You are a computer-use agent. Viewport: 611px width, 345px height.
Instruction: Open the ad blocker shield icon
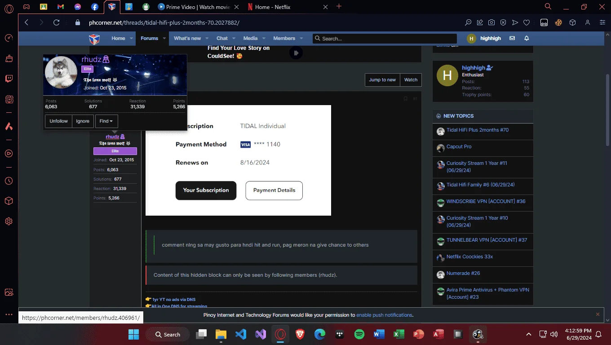click(x=503, y=22)
